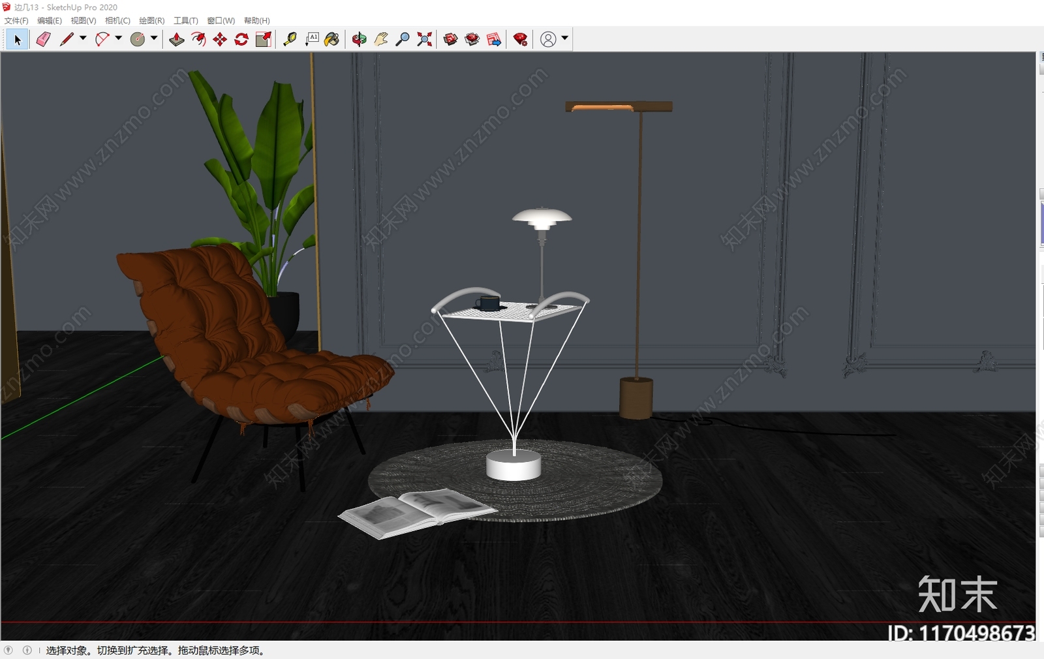Open the 视图(V) menu
This screenshot has width=1044, height=659.
(84, 21)
